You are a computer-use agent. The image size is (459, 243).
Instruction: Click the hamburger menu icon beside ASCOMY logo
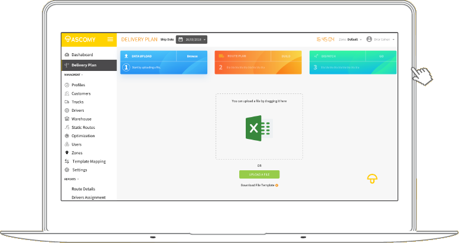coord(110,40)
